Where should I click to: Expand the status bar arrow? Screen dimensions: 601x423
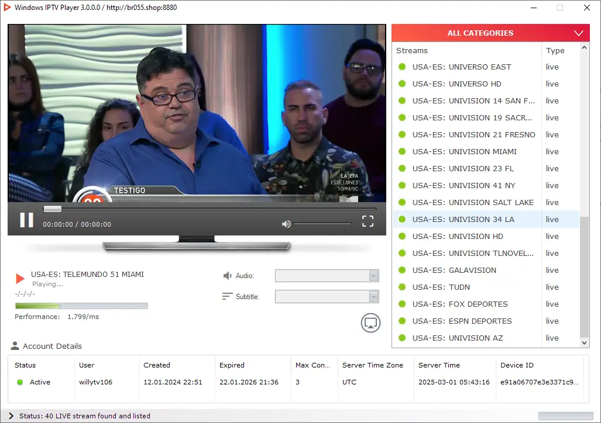pyautogui.click(x=11, y=416)
